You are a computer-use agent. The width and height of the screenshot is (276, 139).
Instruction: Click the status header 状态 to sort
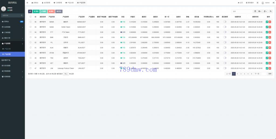tap(123, 17)
